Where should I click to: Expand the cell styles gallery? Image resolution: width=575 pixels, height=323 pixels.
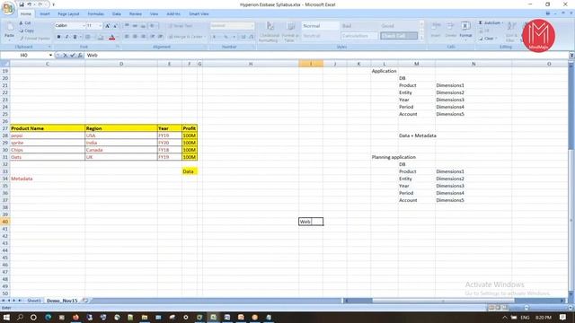click(x=421, y=38)
